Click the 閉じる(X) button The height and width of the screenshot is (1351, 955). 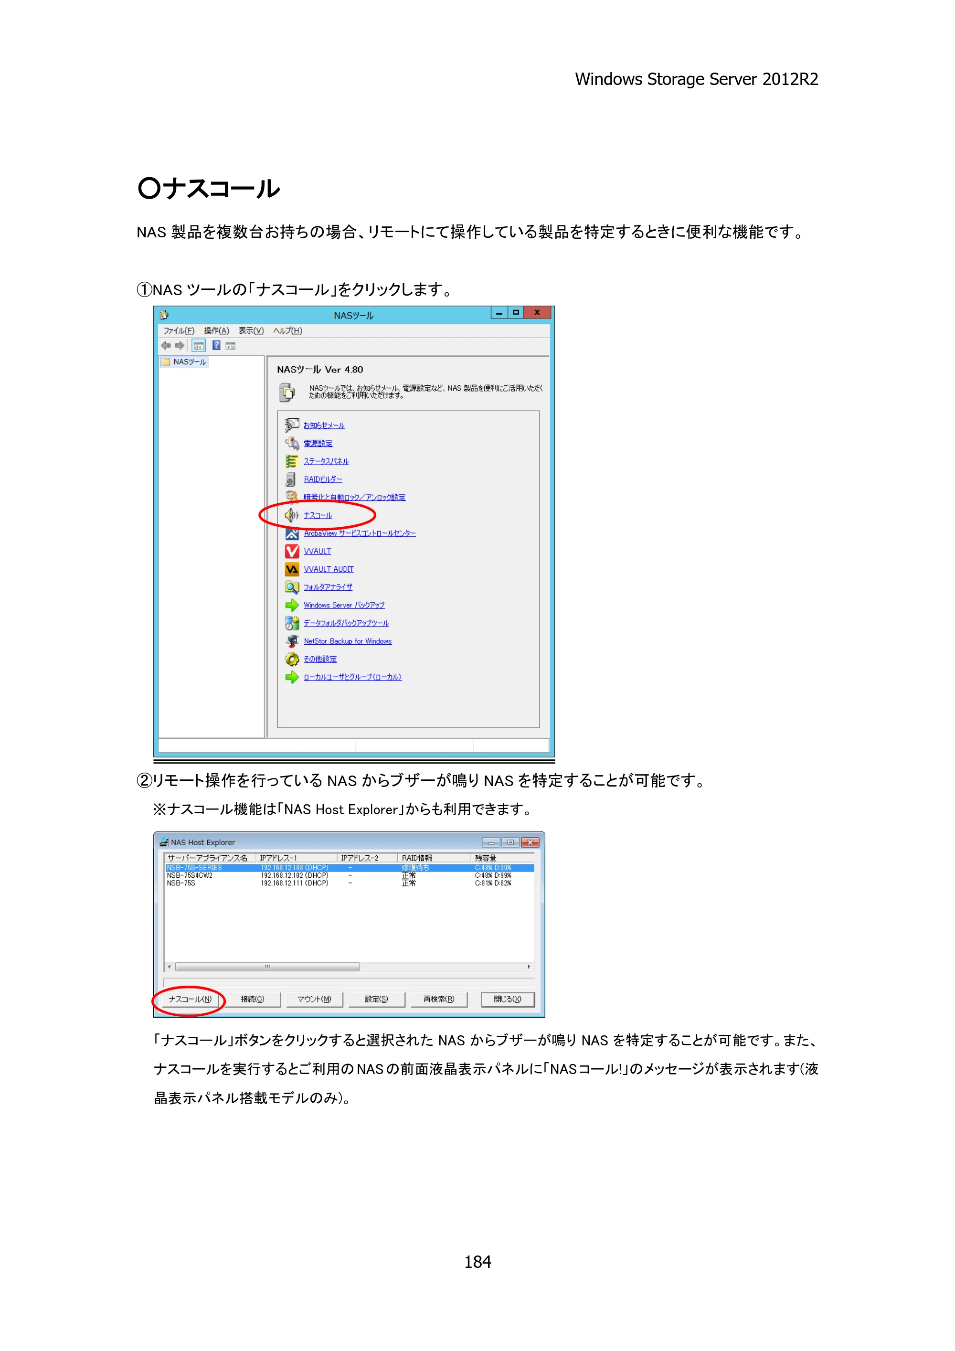[x=508, y=999]
